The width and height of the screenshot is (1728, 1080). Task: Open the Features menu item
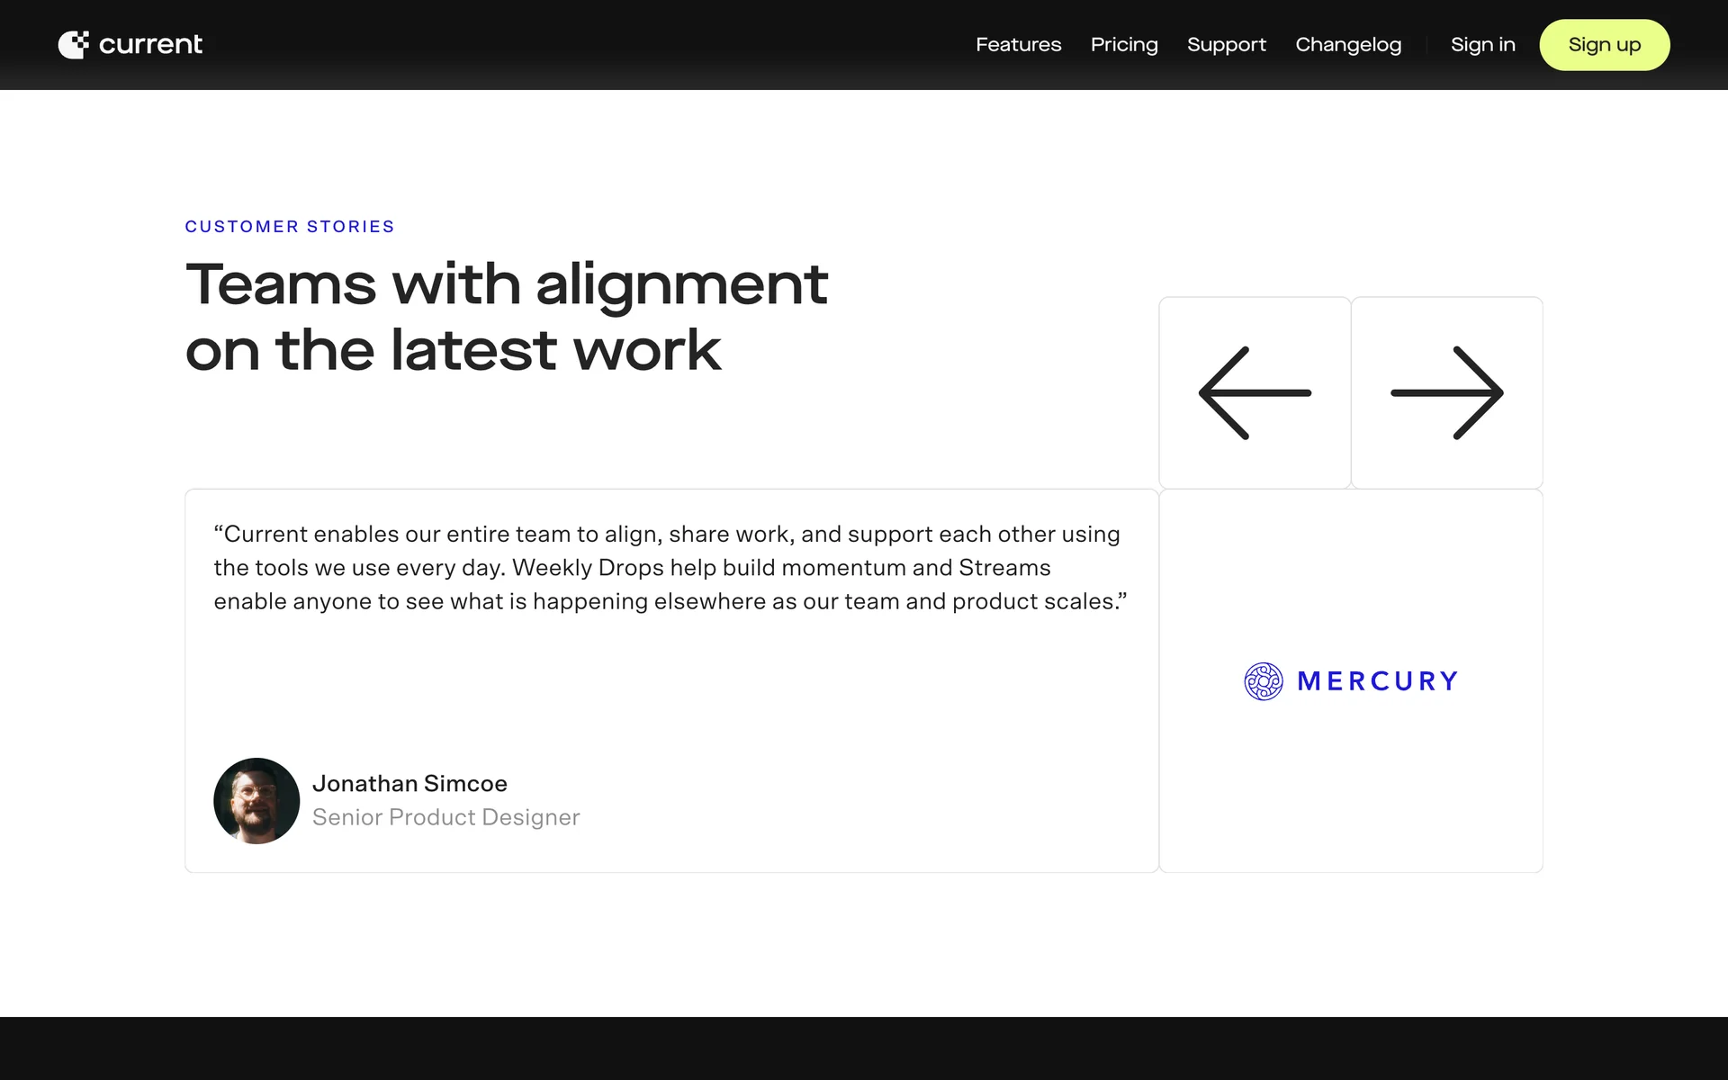(1018, 44)
